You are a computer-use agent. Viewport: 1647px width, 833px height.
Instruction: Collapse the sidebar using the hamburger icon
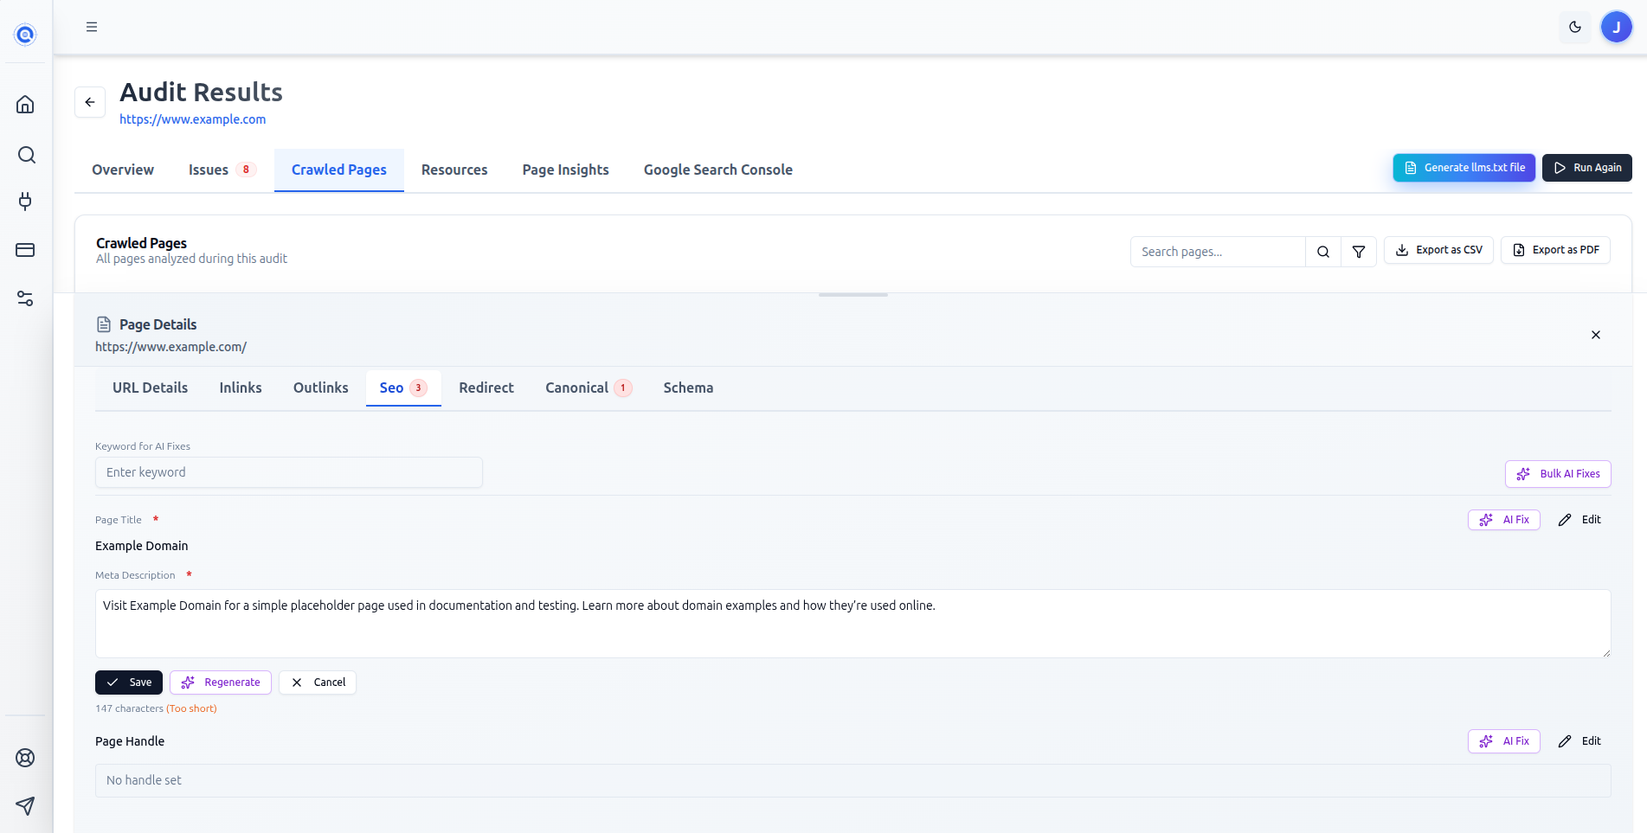pyautogui.click(x=91, y=27)
